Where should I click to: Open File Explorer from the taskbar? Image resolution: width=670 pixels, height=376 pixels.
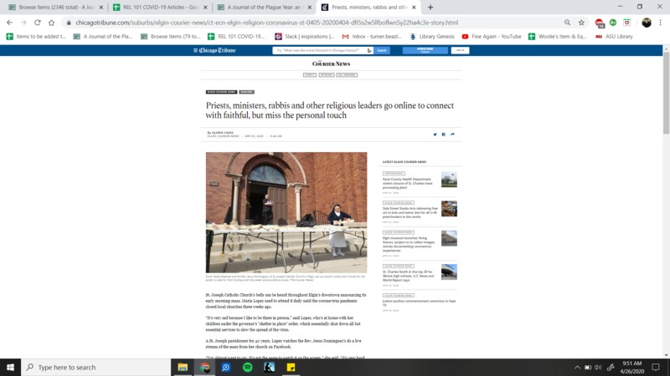[183, 367]
